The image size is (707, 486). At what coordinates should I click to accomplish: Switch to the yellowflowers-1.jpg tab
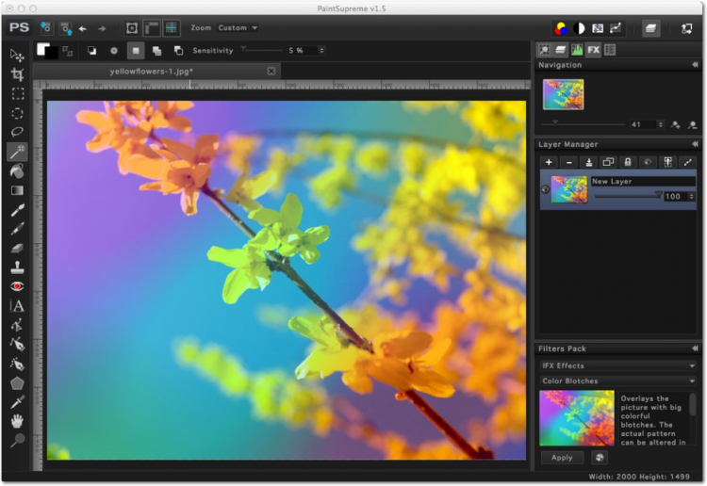151,71
